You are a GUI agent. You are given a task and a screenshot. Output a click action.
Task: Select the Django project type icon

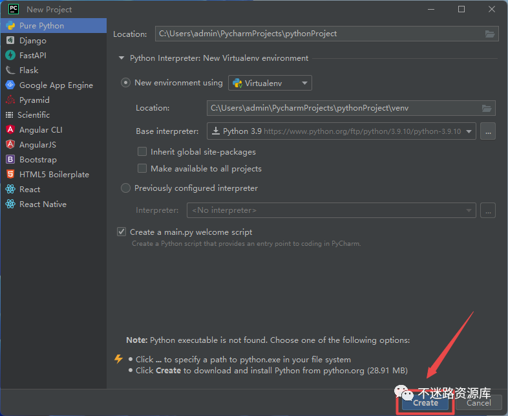click(x=10, y=41)
